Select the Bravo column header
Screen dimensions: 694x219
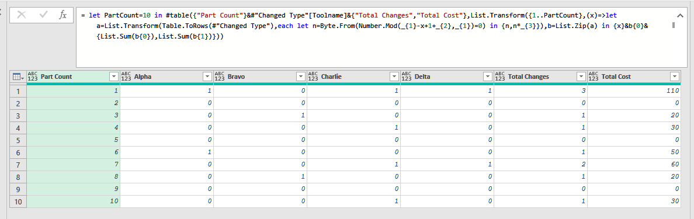pyautogui.click(x=260, y=77)
